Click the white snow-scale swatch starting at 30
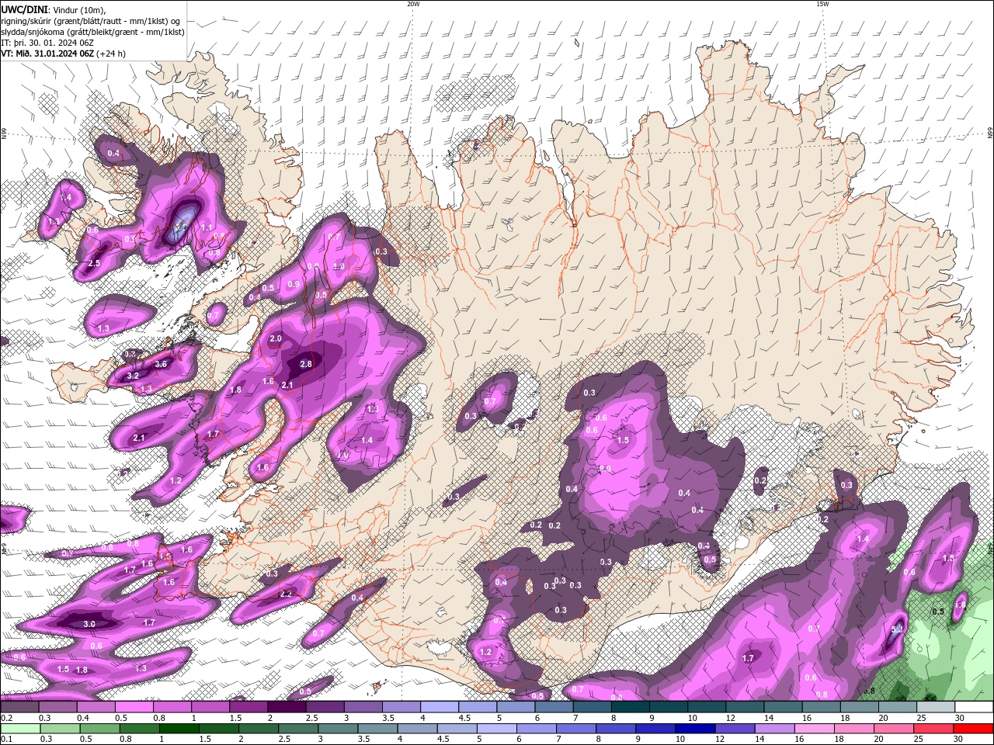This screenshot has height=745, width=994. 974,707
